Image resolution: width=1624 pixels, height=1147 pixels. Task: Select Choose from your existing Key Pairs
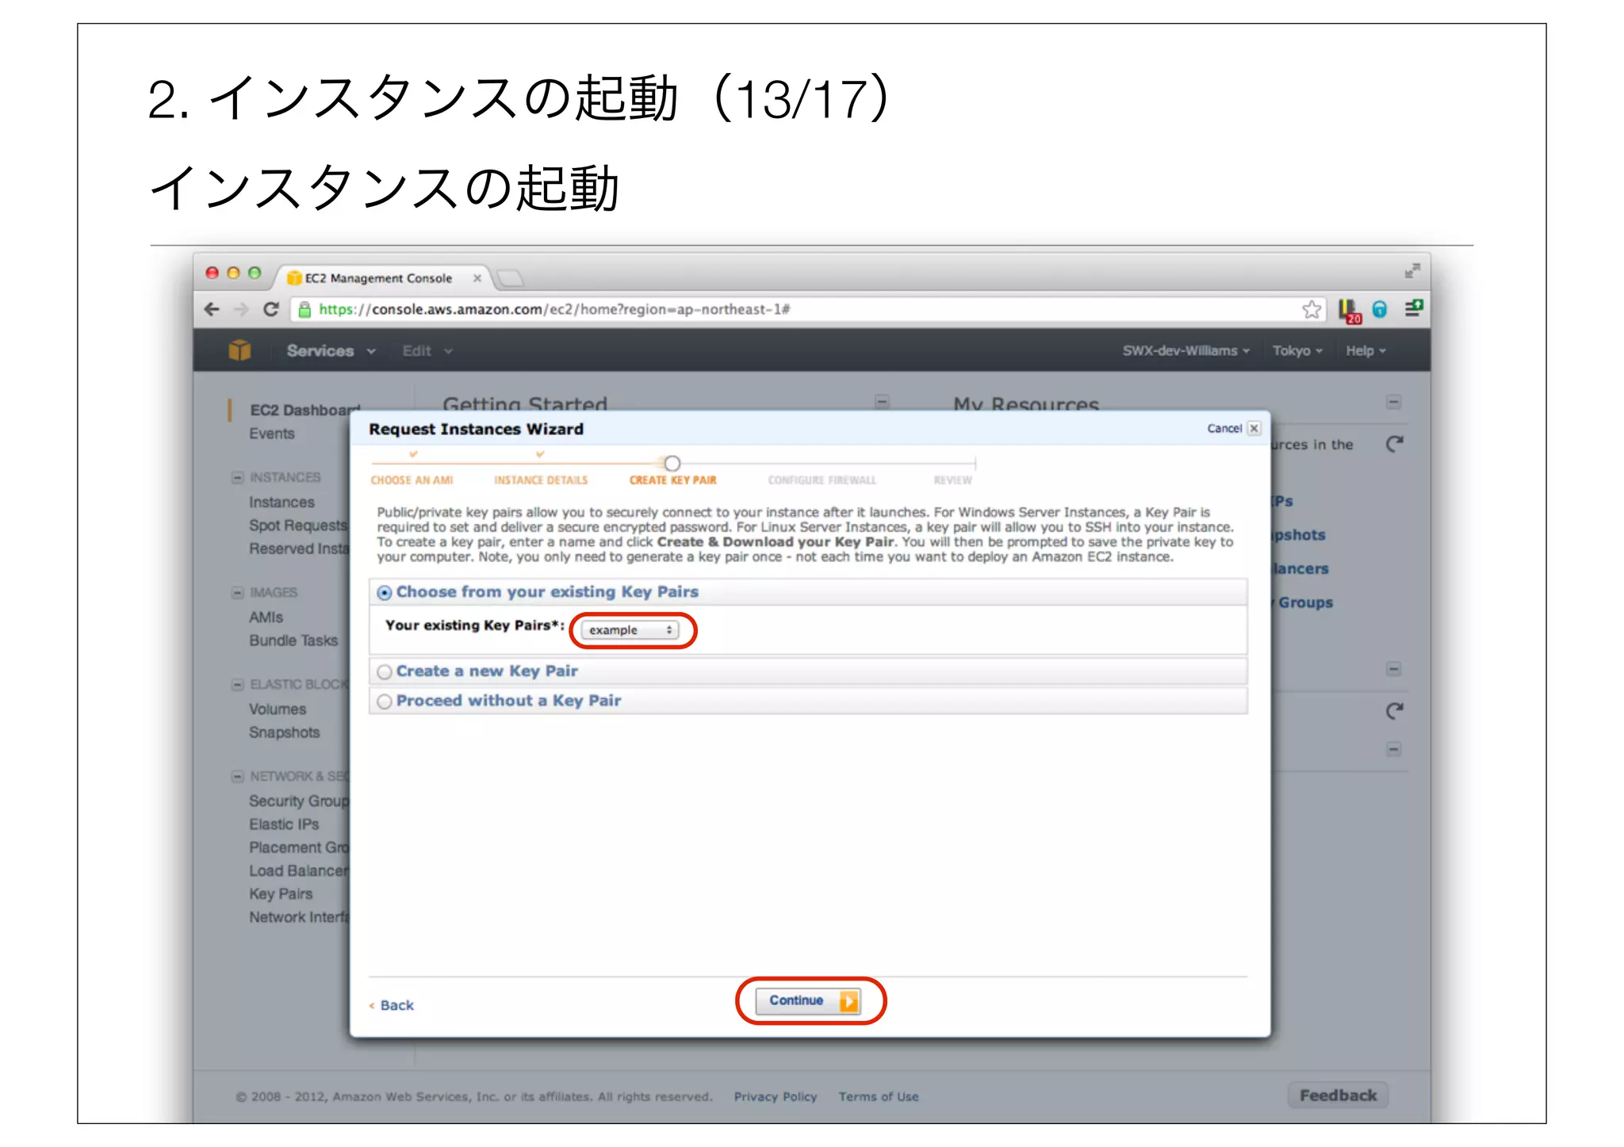[x=385, y=593]
